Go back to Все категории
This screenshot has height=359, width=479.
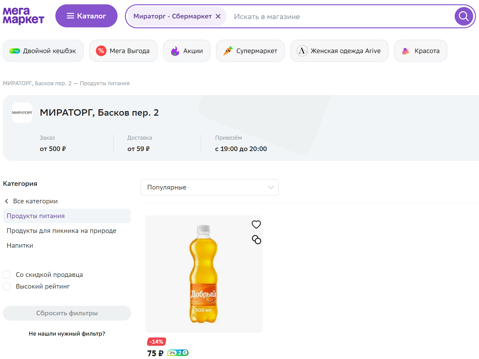coord(31,201)
